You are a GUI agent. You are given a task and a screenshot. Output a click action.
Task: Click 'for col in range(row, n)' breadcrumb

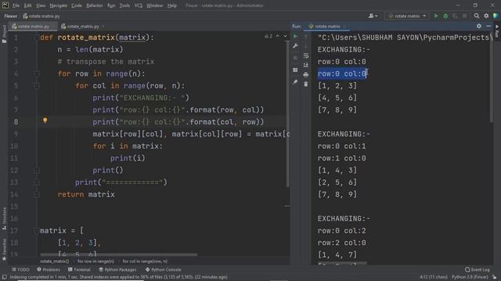tap(145, 261)
